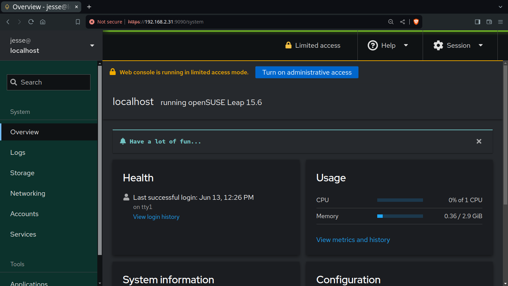Open Networking in the sidebar

pyautogui.click(x=49, y=193)
